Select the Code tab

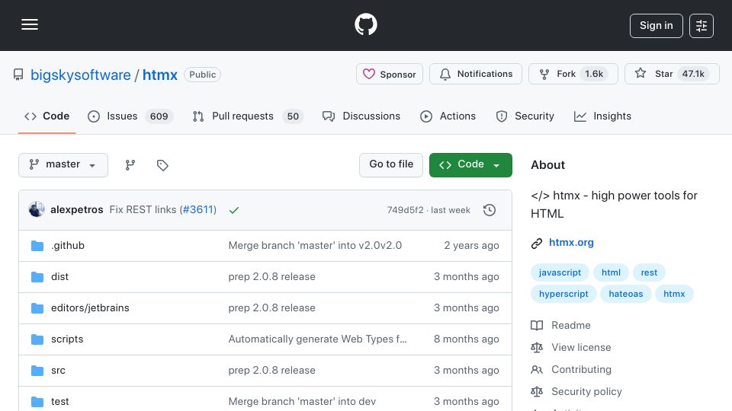click(x=47, y=116)
